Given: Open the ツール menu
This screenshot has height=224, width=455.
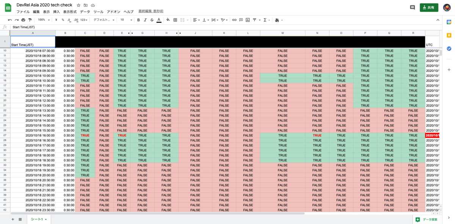Looking at the screenshot, I should coord(98,12).
